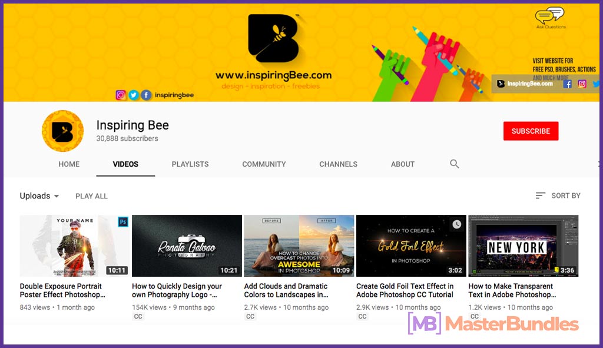
Task: Click the Instagram icon beside inspiringbee banner text
Action: pos(120,95)
